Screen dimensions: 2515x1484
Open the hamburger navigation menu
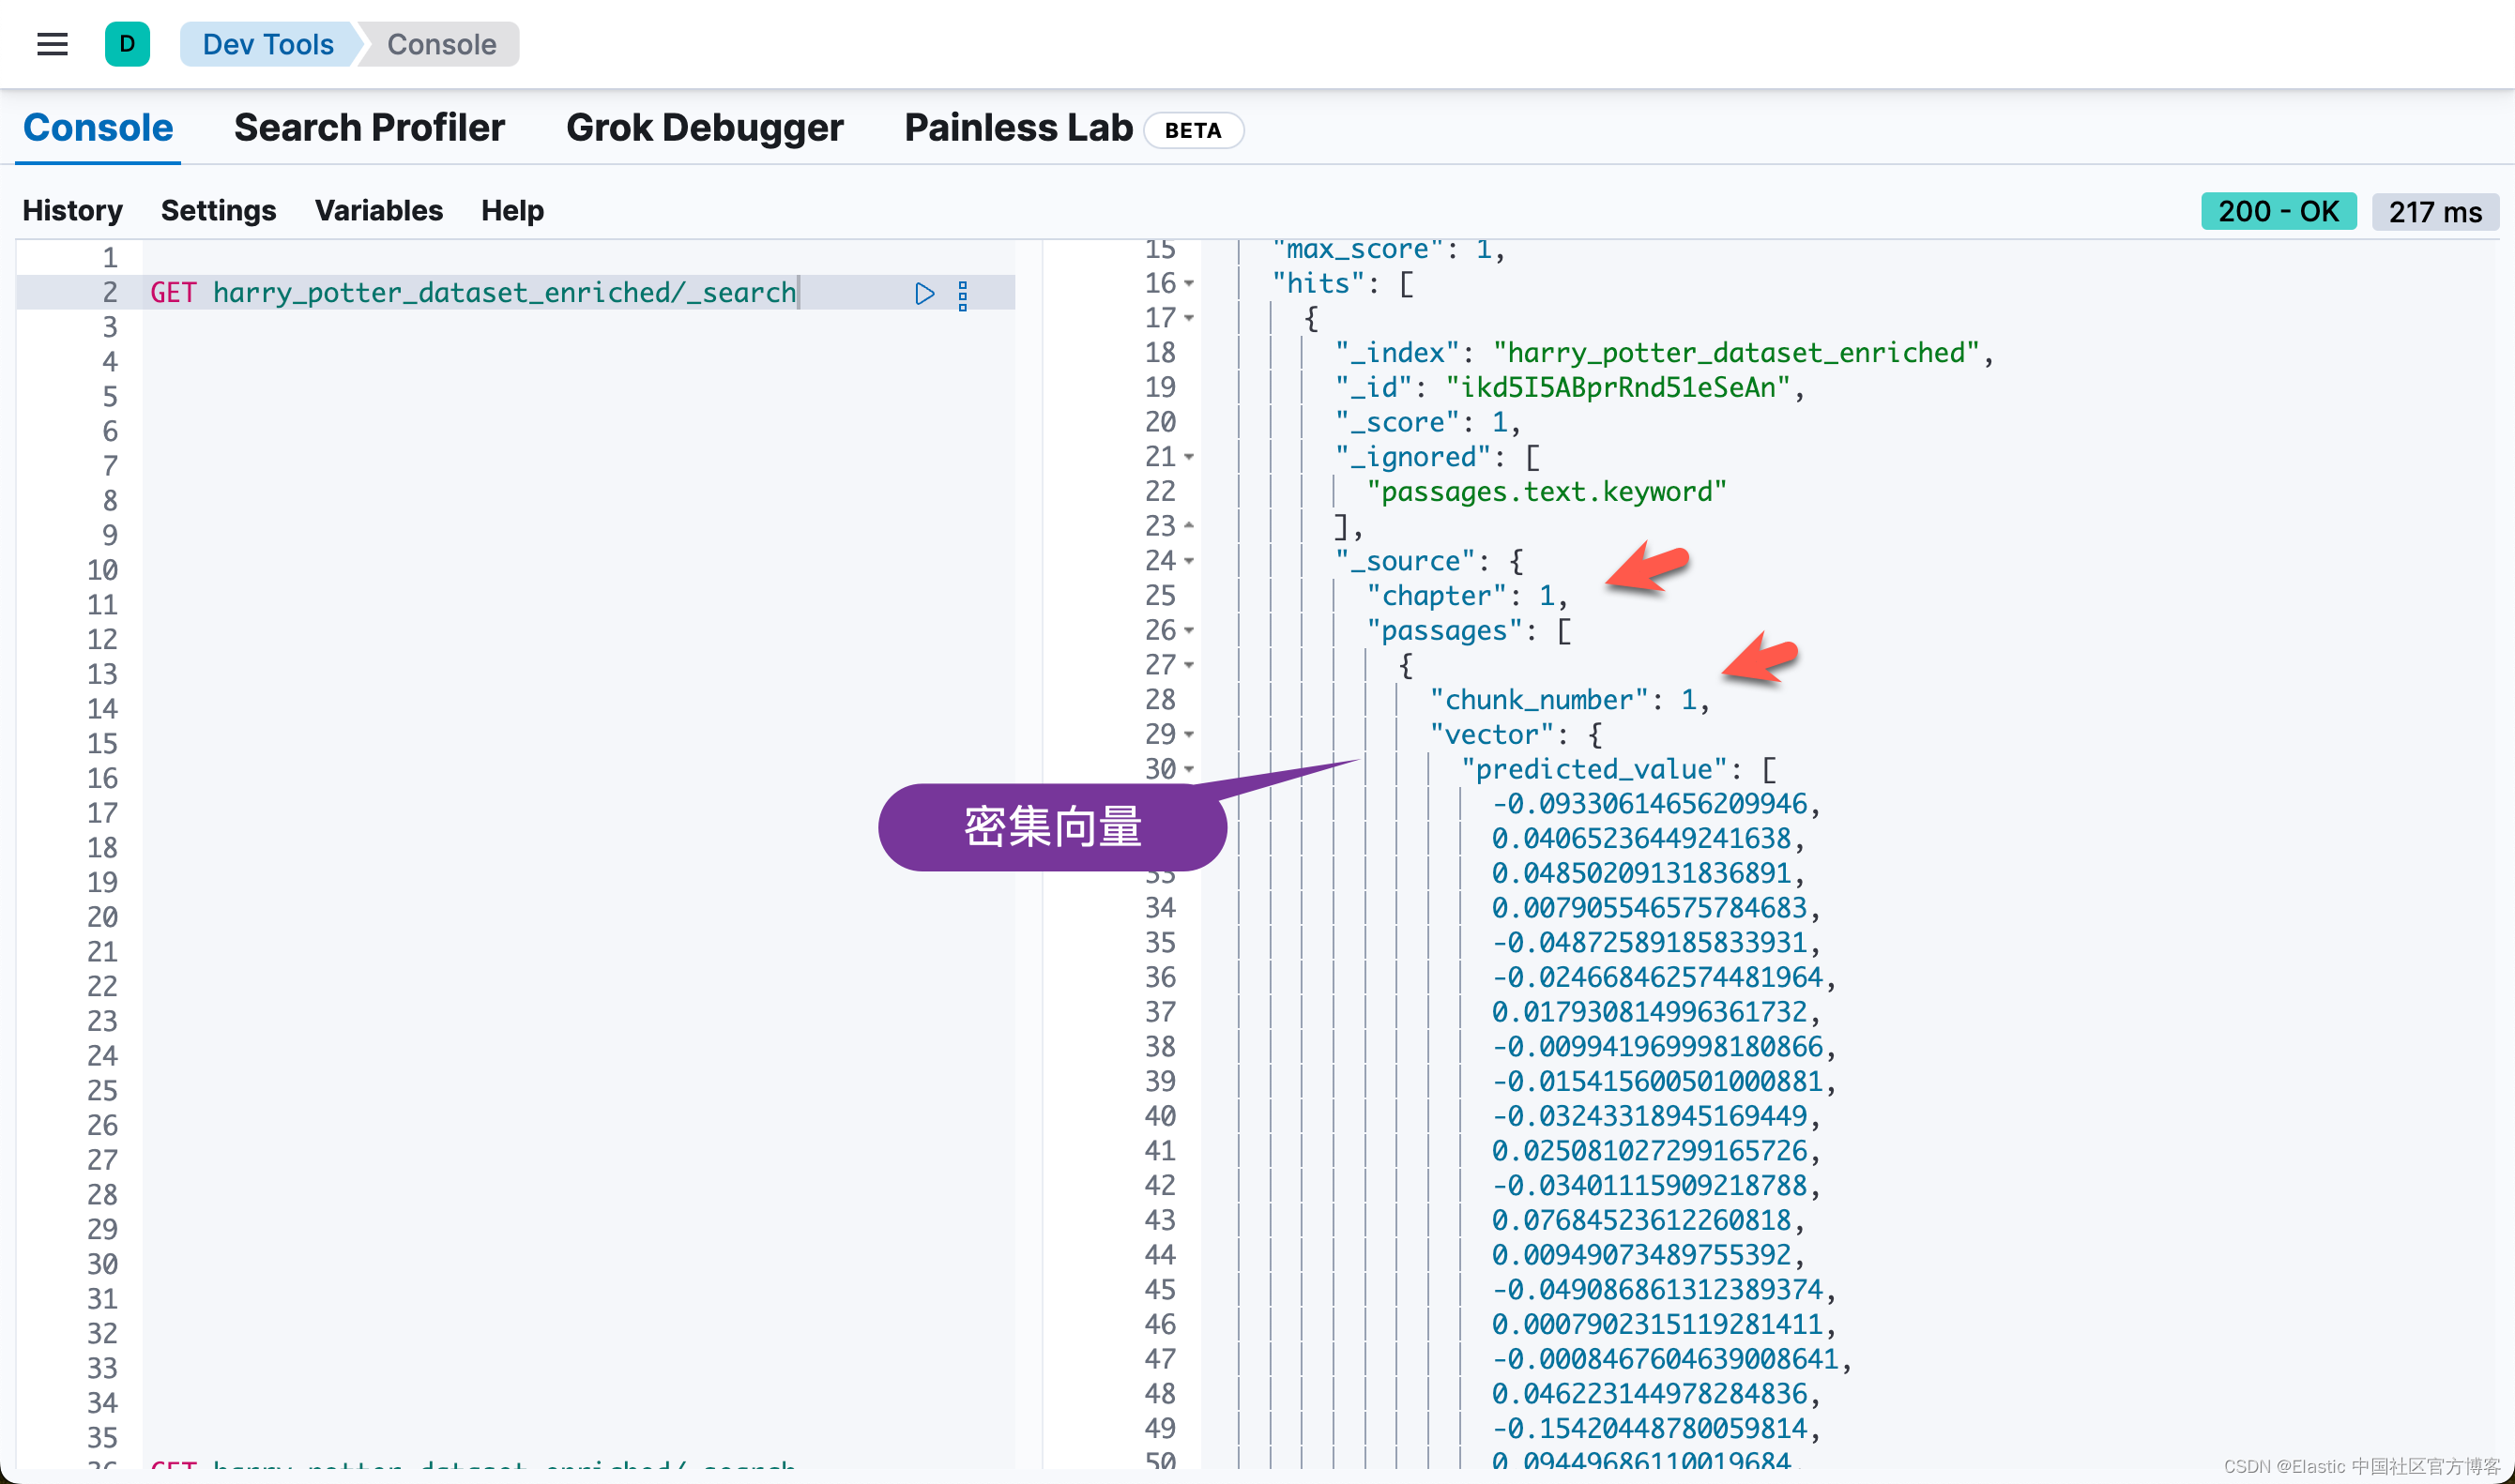(x=52, y=44)
